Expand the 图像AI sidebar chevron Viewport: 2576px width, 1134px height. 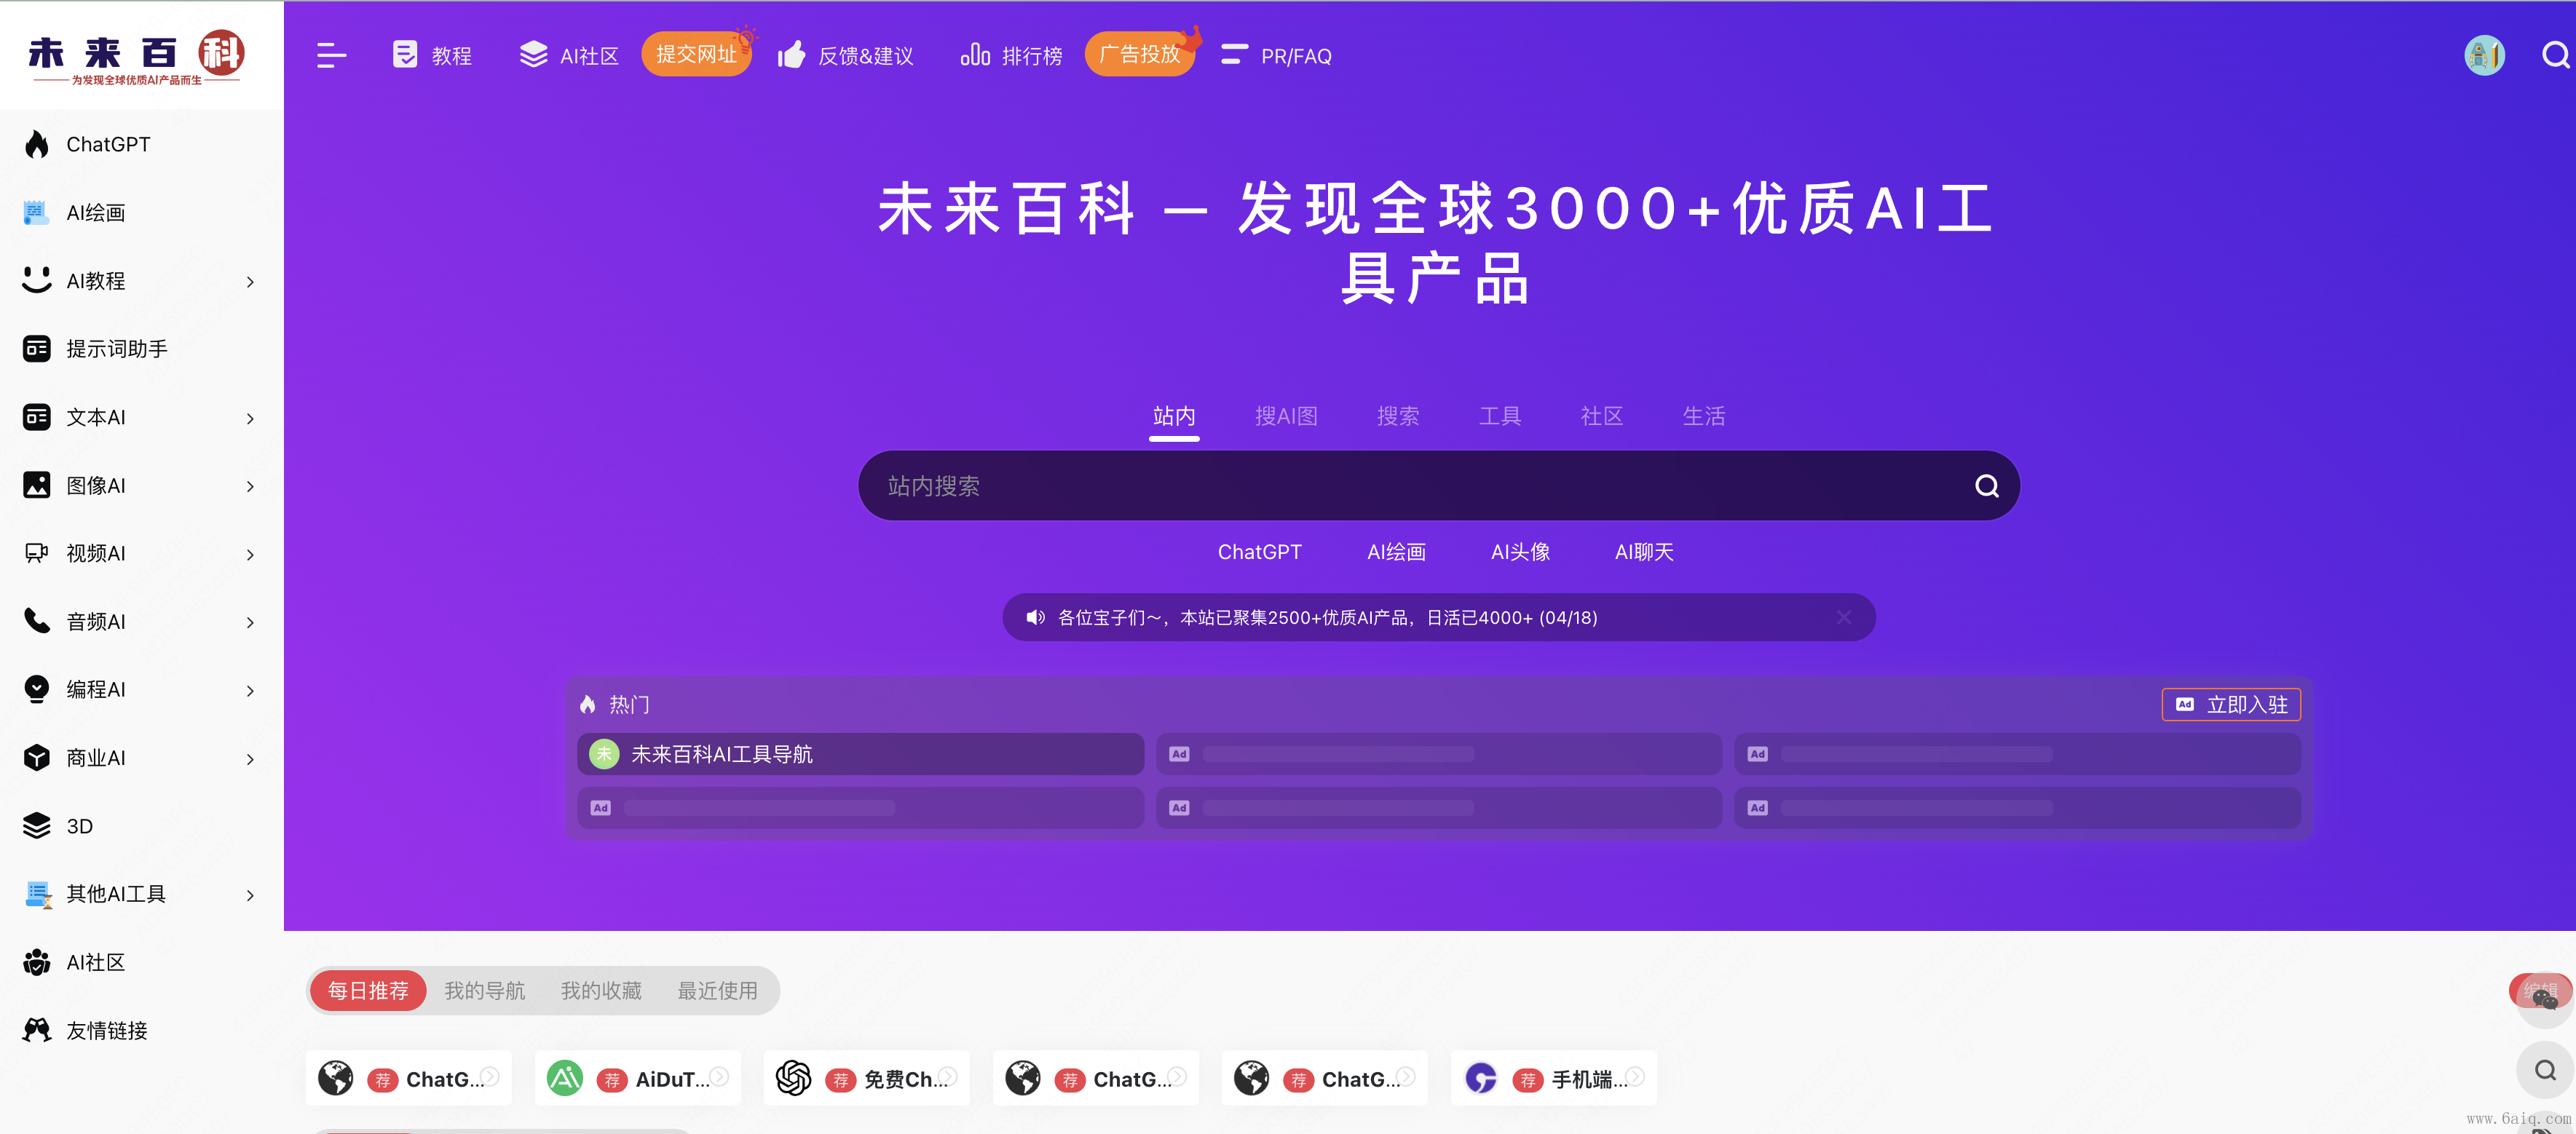click(250, 486)
